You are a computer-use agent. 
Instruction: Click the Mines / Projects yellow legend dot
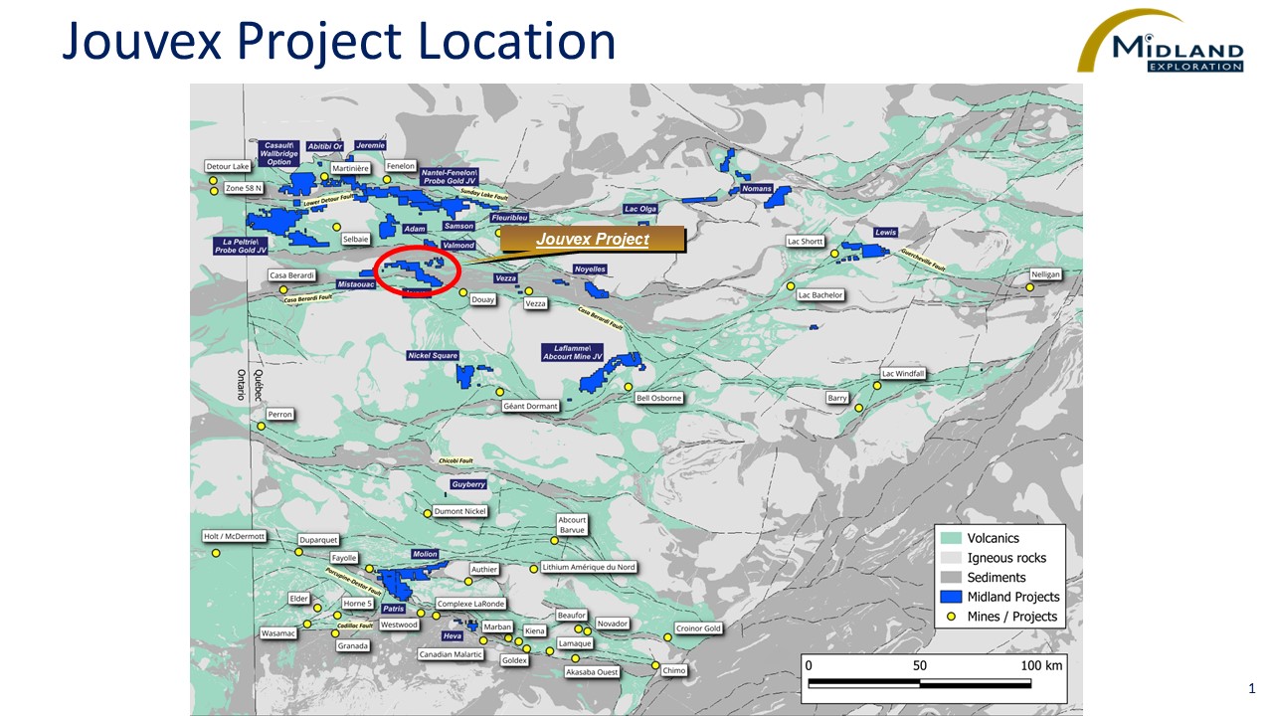click(951, 617)
